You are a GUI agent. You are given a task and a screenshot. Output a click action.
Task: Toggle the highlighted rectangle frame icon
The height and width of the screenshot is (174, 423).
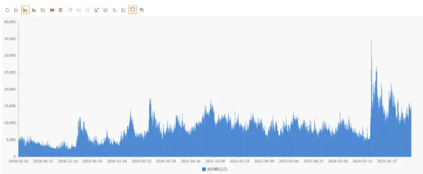click(x=133, y=10)
